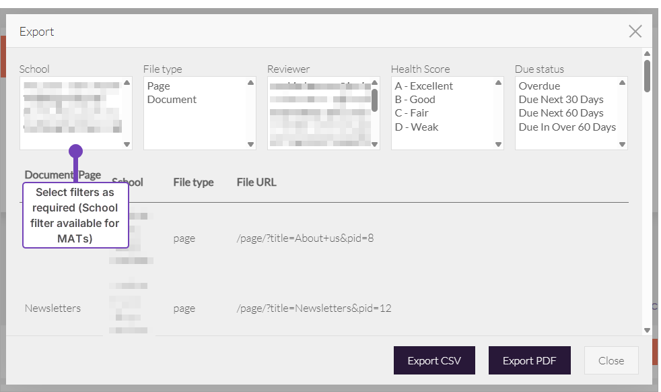Close the Export dialog with X icon
Image resolution: width=661 pixels, height=392 pixels.
635,31
